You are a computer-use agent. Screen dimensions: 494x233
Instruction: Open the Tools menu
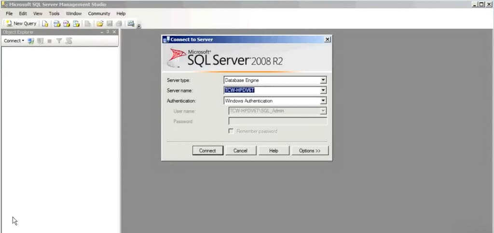click(x=54, y=13)
